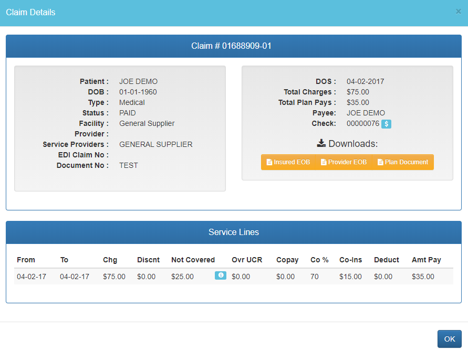
Task: Click the Provider label
Action: [91, 134]
